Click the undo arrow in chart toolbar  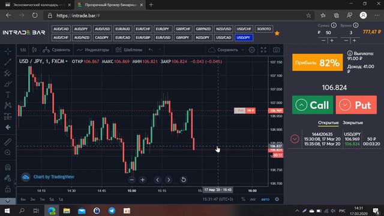[x=151, y=50]
